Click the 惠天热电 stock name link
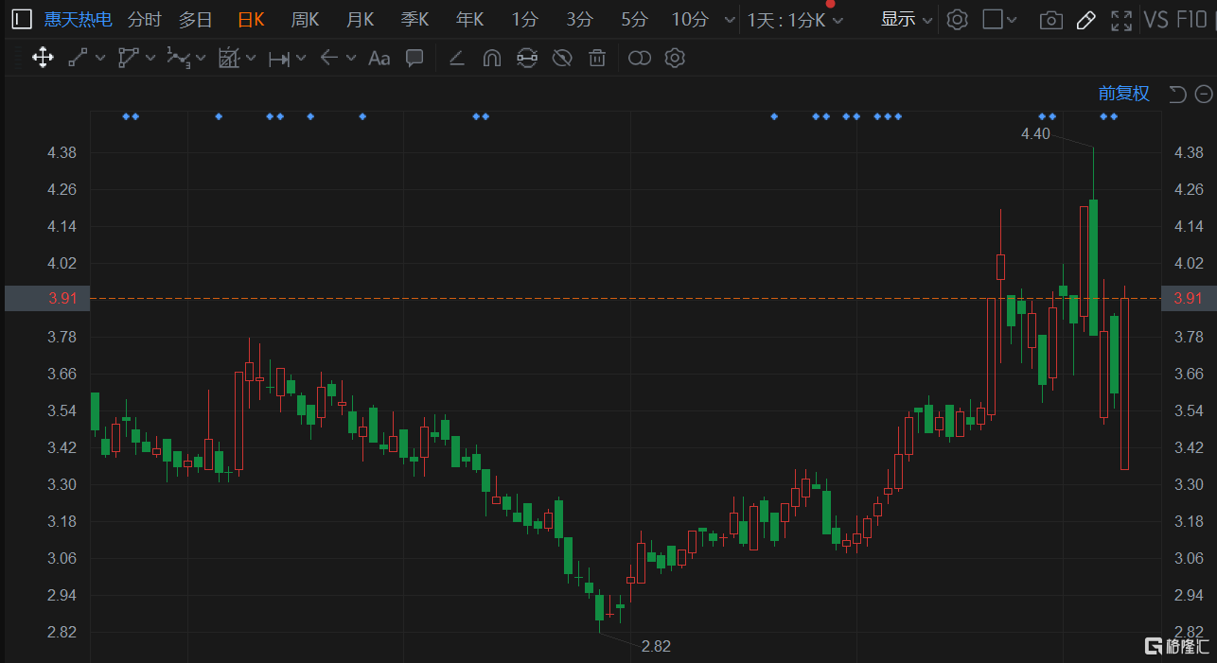1217x663 pixels. (78, 19)
